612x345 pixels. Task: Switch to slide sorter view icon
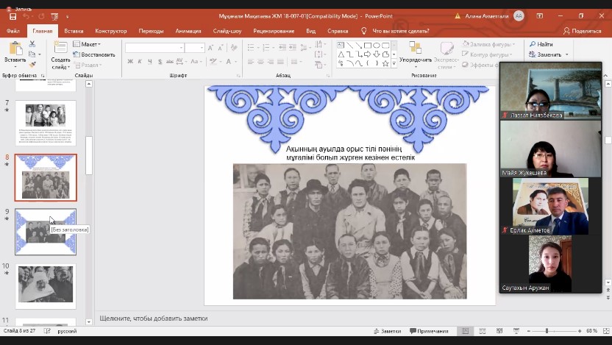[481, 332]
